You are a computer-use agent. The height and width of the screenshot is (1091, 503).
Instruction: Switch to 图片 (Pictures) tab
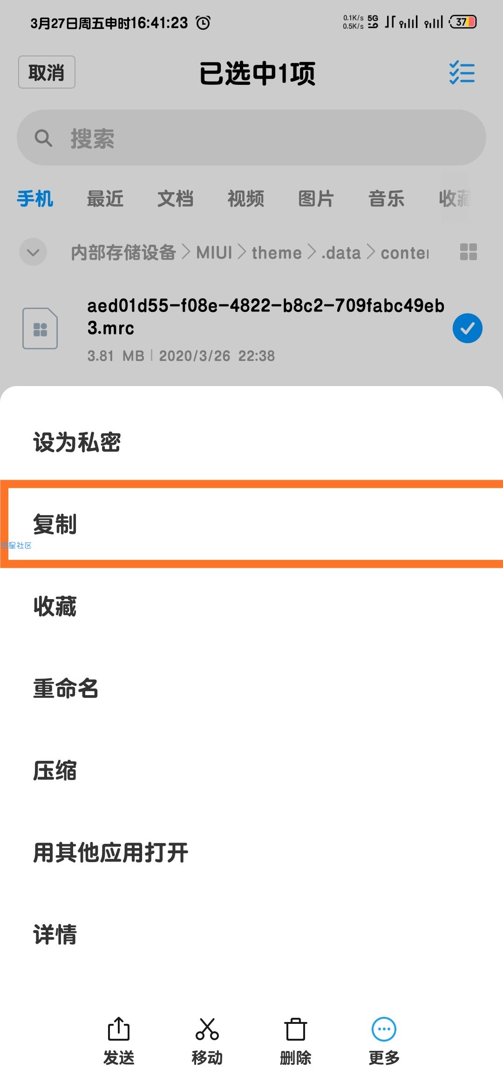[x=316, y=199]
